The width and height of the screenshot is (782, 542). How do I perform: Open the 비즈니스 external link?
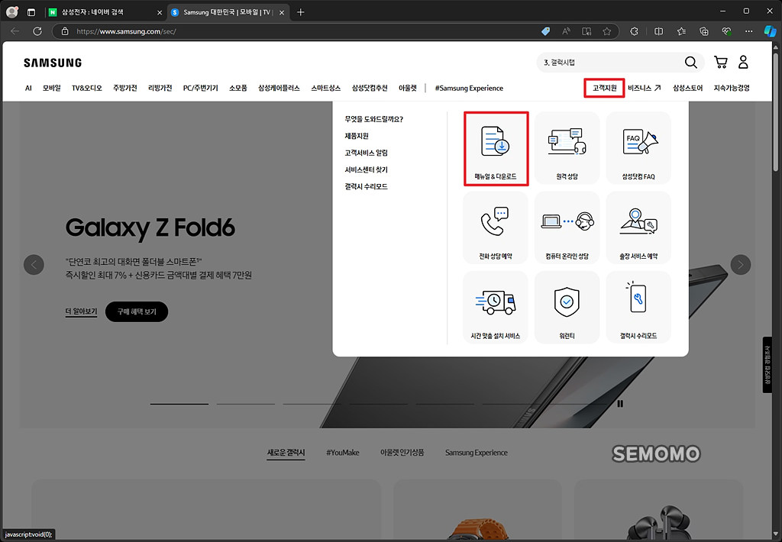[644, 88]
